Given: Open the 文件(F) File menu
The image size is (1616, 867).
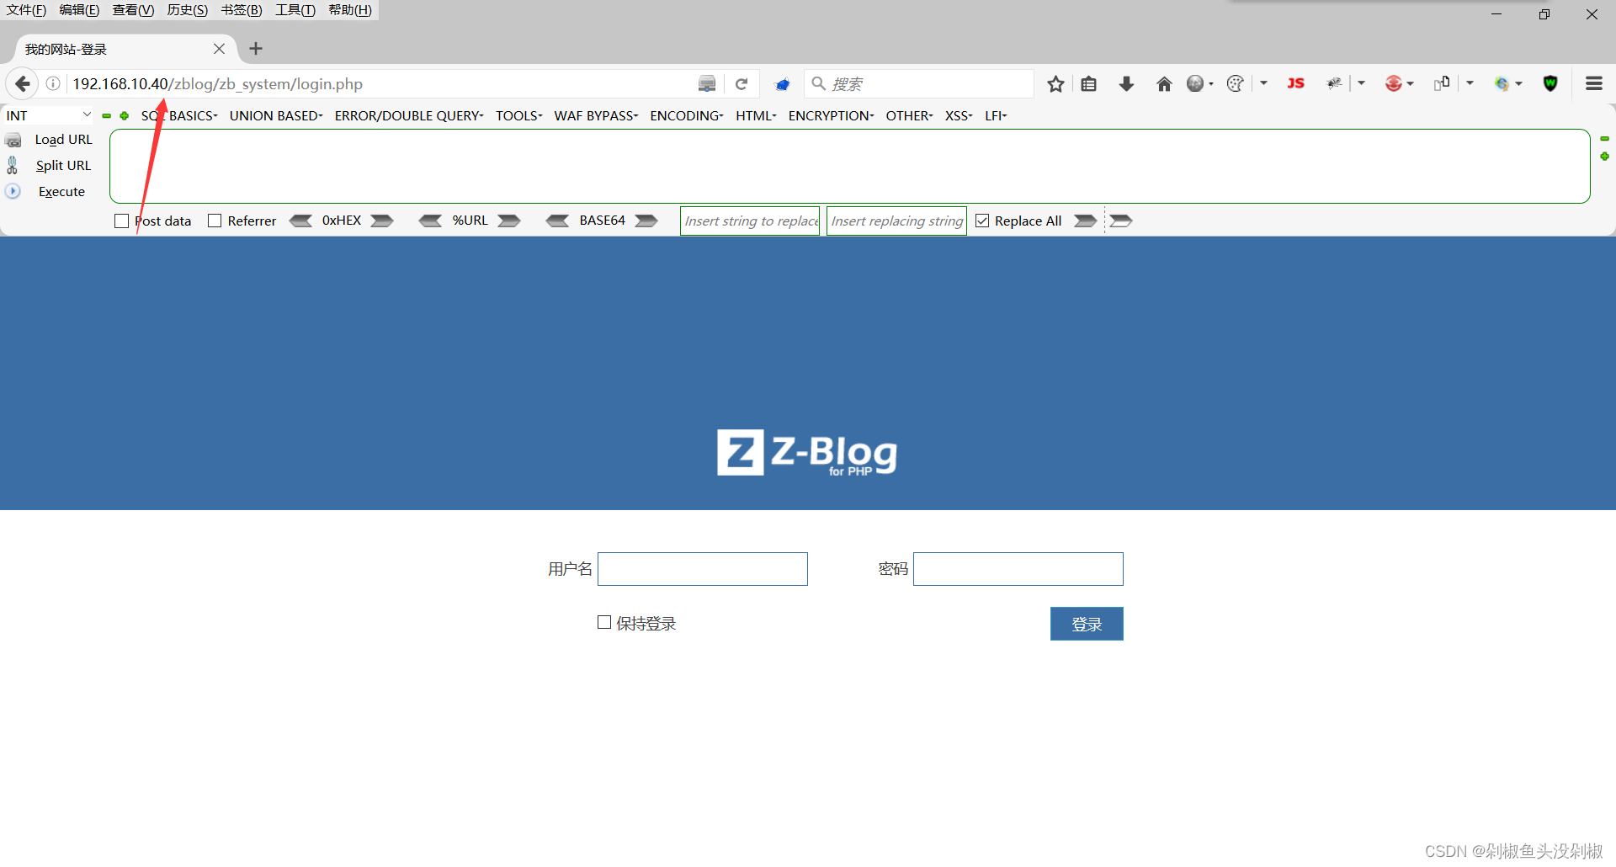Looking at the screenshot, I should 26,10.
